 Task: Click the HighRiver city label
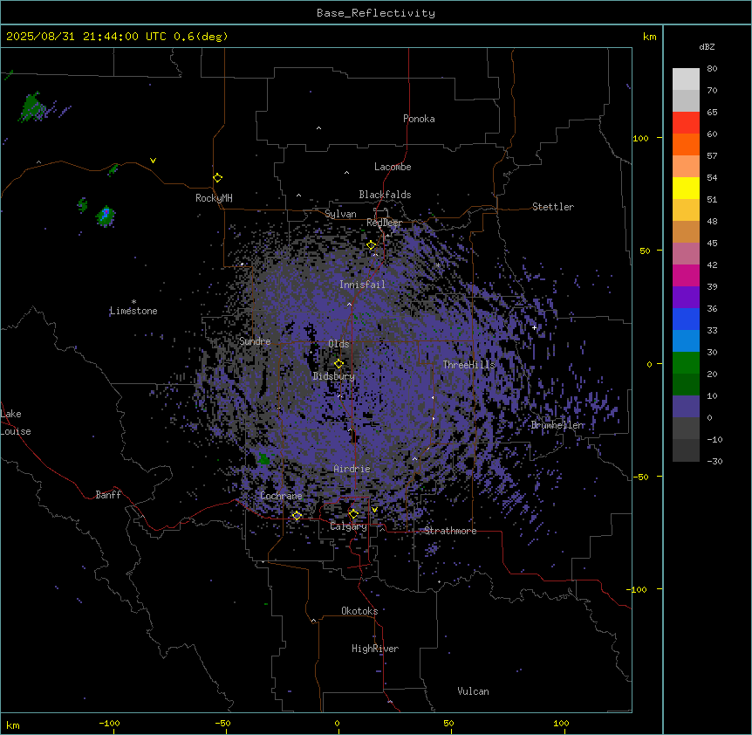pyautogui.click(x=375, y=649)
